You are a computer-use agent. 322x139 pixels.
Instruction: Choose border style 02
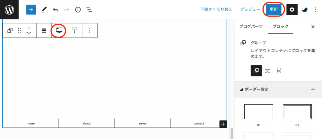point(297,112)
